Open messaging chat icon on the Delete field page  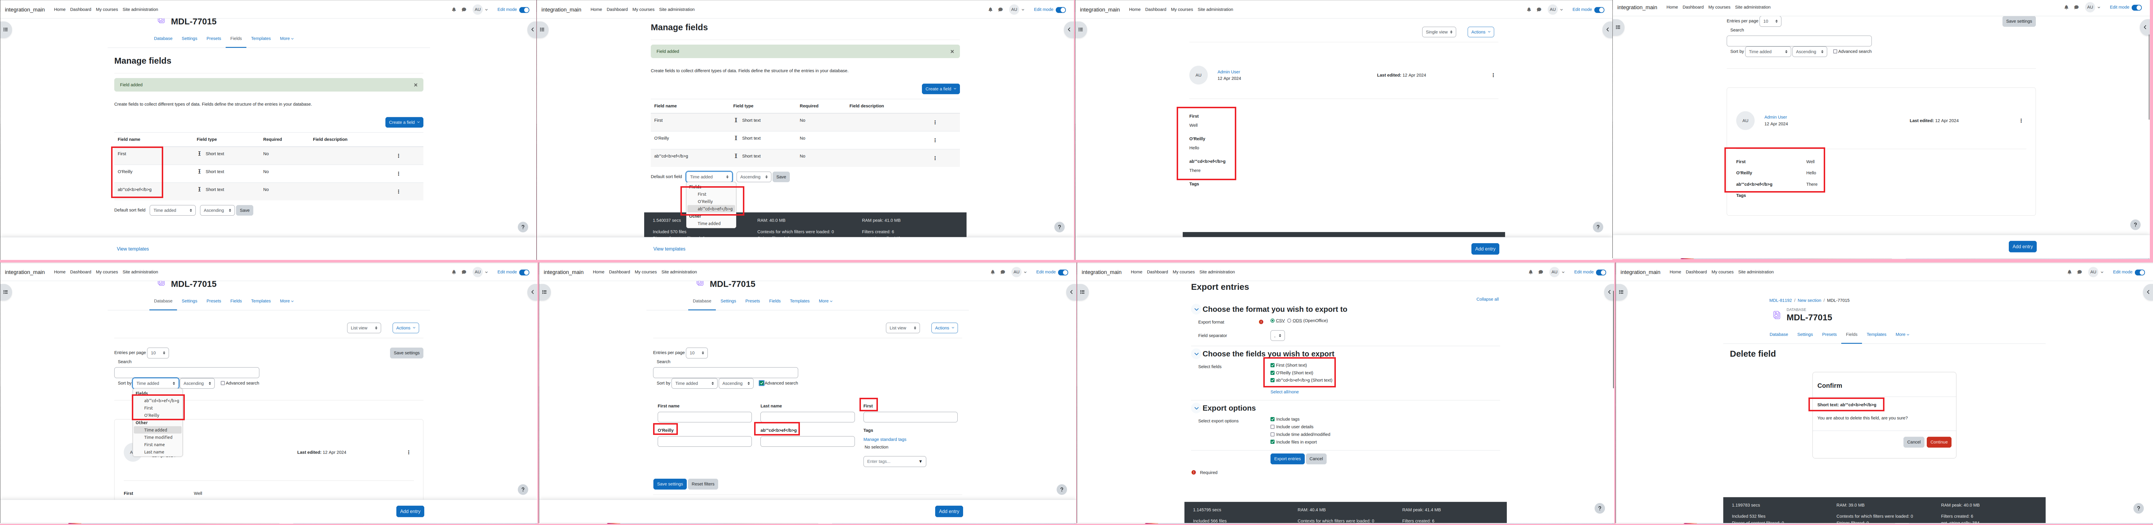click(x=2079, y=272)
